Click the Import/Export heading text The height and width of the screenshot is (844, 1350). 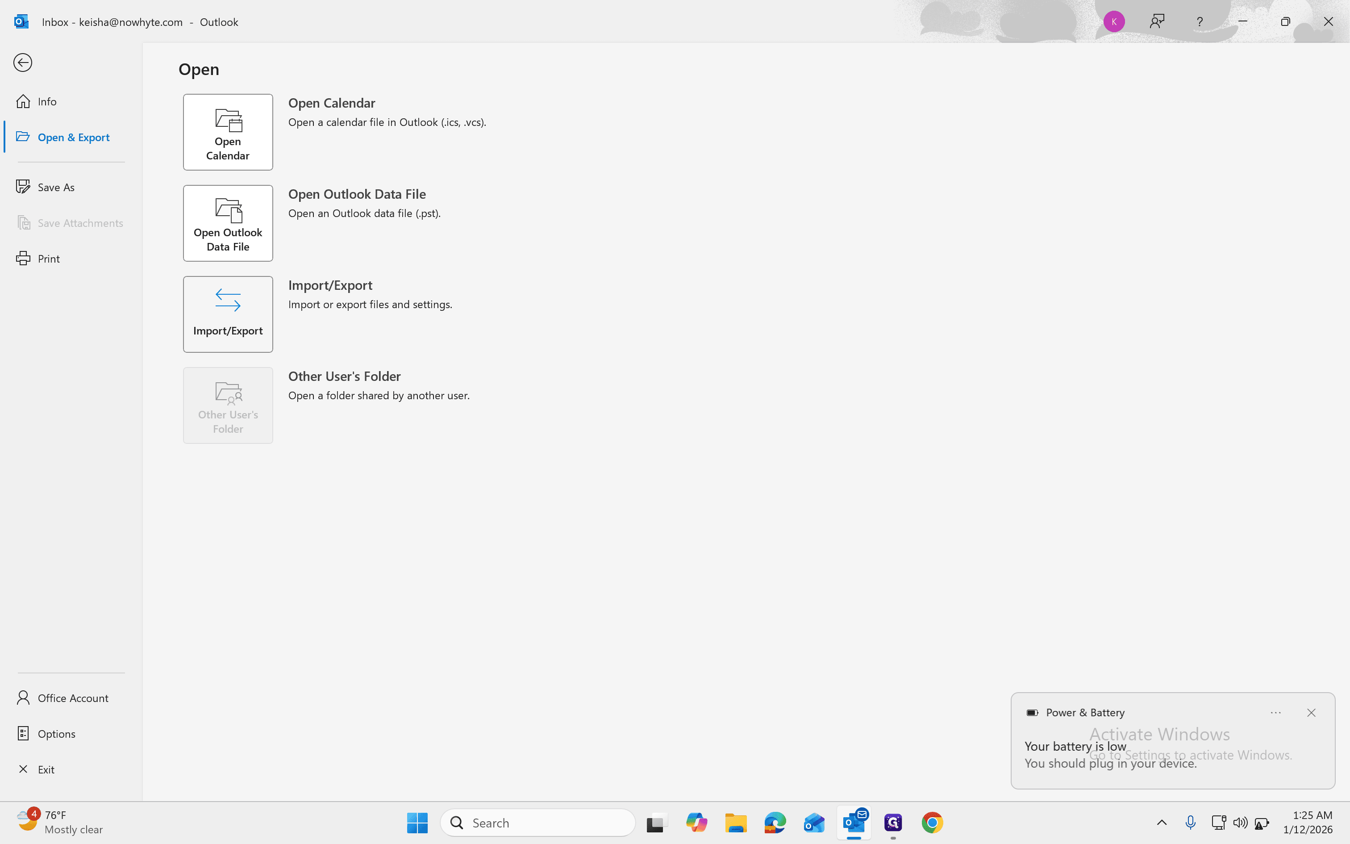[x=330, y=285]
